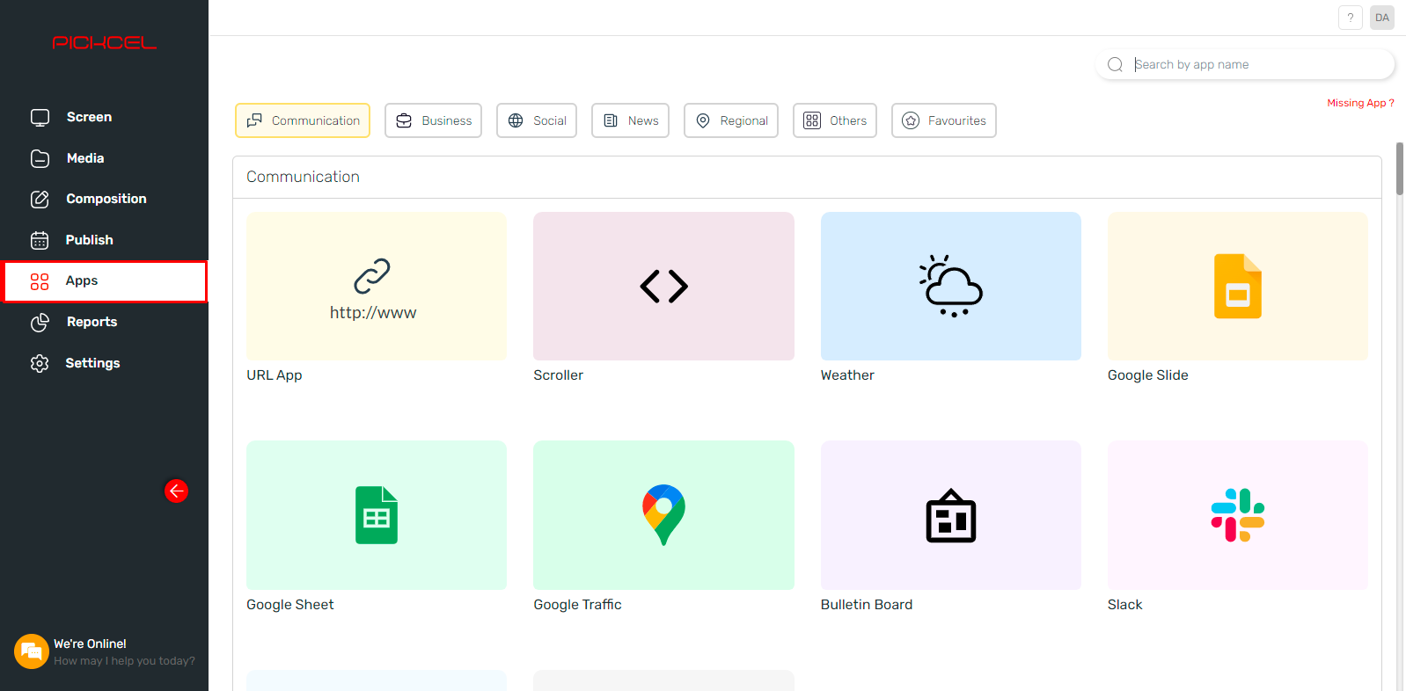Screen dimensions: 1406x691
Task: Open the Scroller code brackets tile
Action: pyautogui.click(x=663, y=286)
